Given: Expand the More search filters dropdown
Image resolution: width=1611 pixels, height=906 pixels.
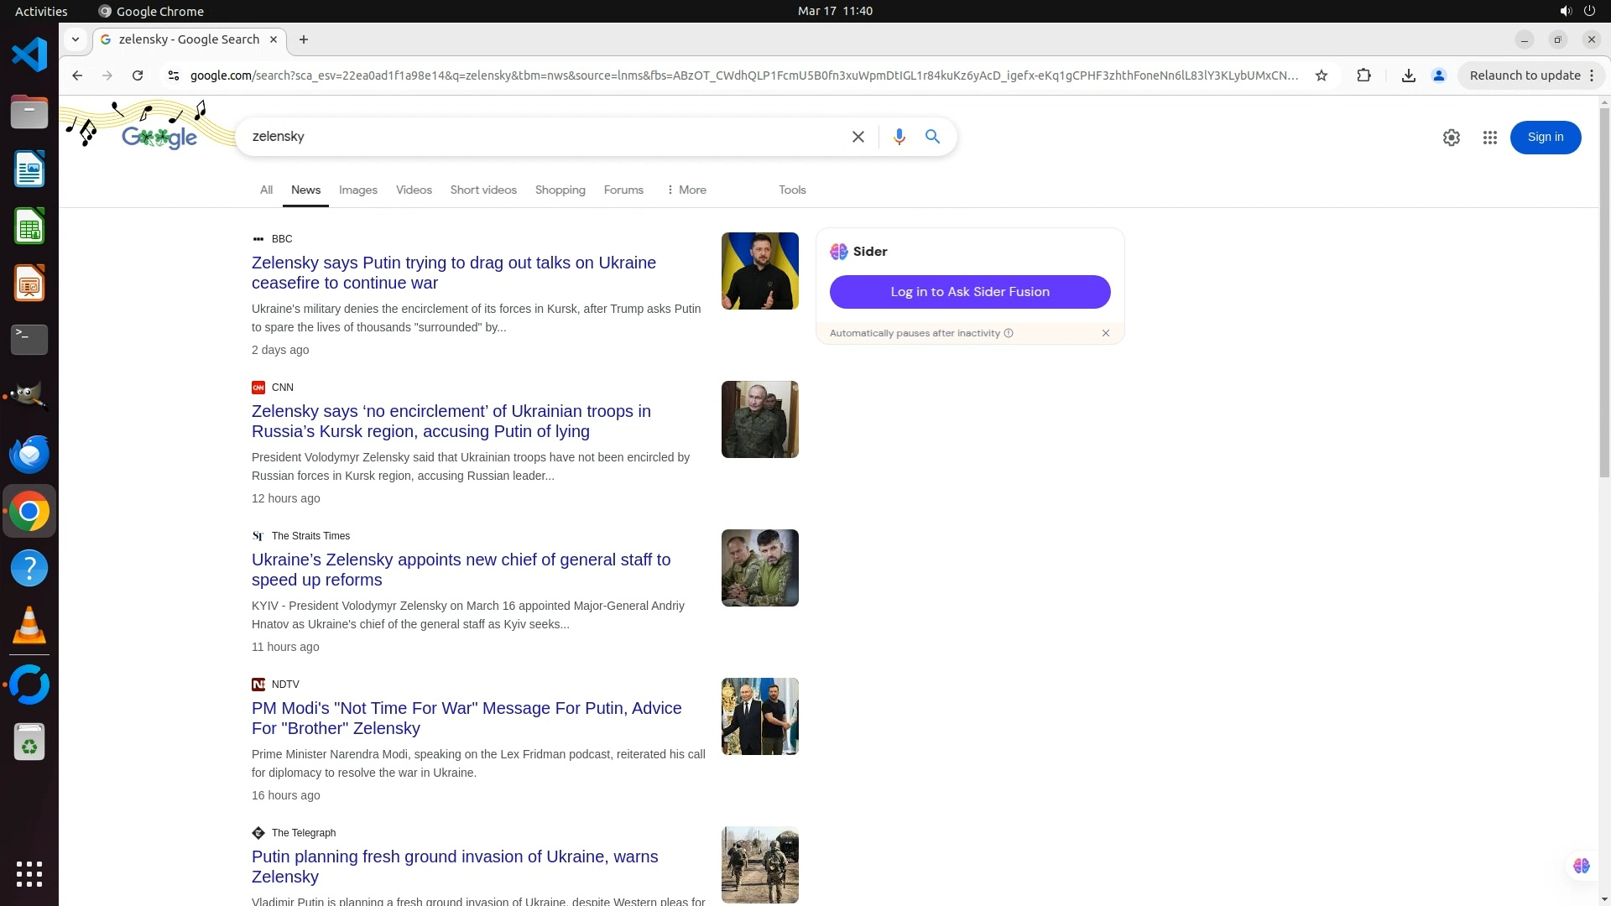Looking at the screenshot, I should (686, 190).
